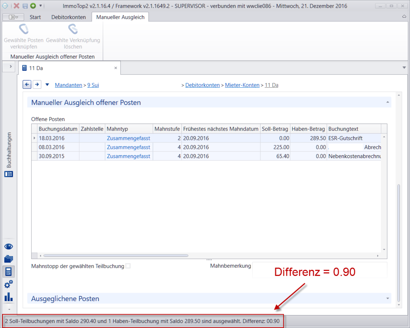Expand sidebar overflow arrow at bottom

click(9, 310)
